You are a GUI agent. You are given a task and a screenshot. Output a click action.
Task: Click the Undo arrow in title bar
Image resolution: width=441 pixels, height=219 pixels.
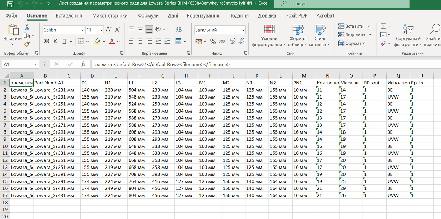click(20, 4)
